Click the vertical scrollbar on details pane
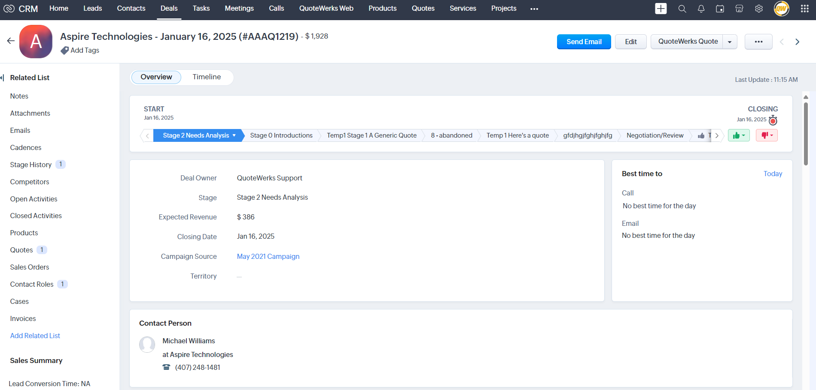Image resolution: width=816 pixels, height=390 pixels. click(806, 133)
